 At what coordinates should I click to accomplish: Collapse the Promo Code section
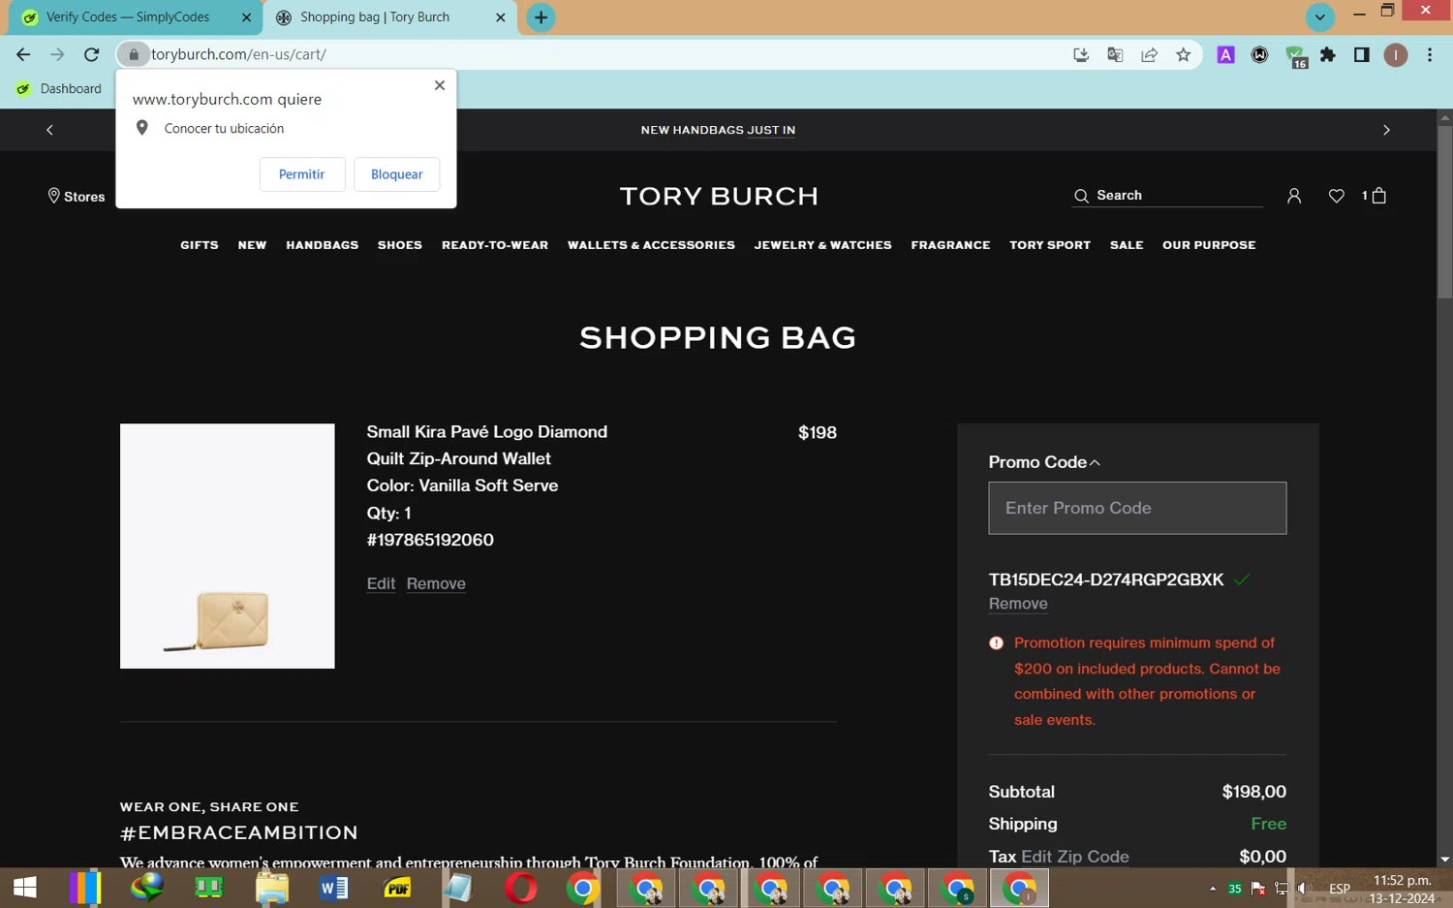coord(1044,462)
